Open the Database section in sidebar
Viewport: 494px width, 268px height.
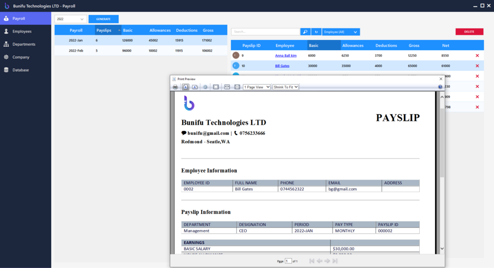26,70
